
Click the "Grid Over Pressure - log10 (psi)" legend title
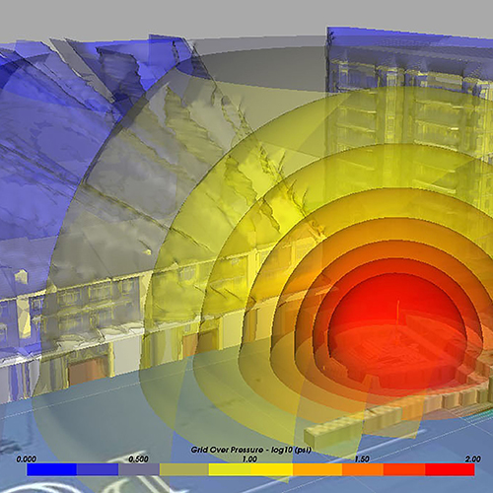point(250,450)
